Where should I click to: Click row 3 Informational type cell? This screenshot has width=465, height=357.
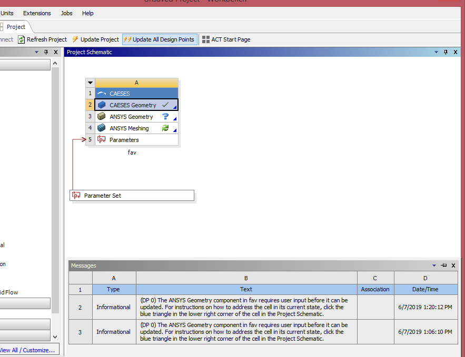(x=114, y=332)
